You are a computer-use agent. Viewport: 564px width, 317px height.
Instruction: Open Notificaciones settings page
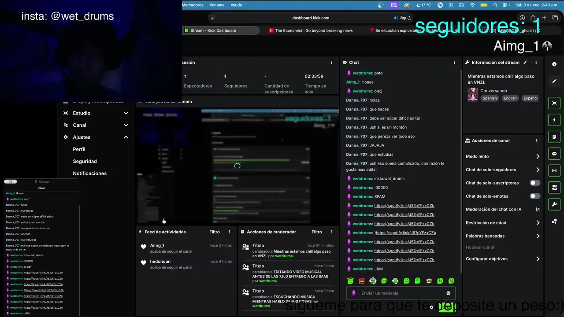coord(90,173)
